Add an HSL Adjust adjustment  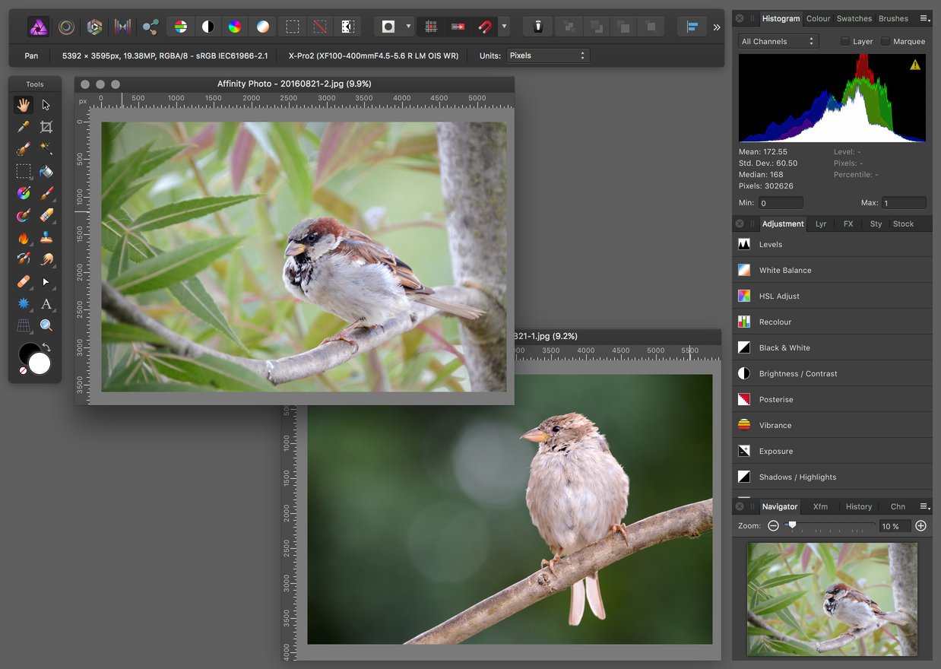832,296
